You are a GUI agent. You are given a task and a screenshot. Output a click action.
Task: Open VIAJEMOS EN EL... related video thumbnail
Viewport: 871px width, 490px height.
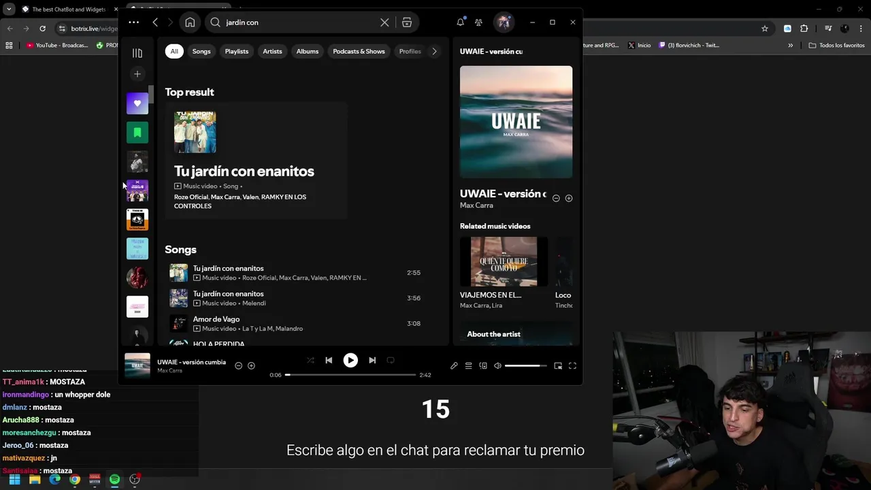click(x=504, y=261)
